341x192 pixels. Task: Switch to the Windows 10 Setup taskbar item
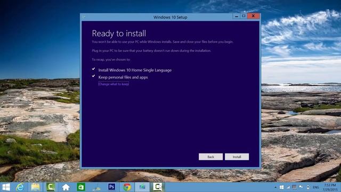coord(142,187)
